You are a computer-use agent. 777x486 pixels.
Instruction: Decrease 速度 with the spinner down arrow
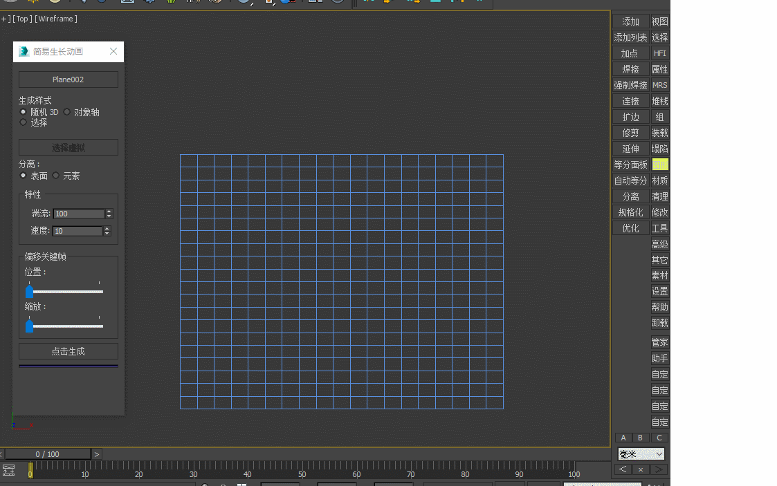(x=107, y=233)
